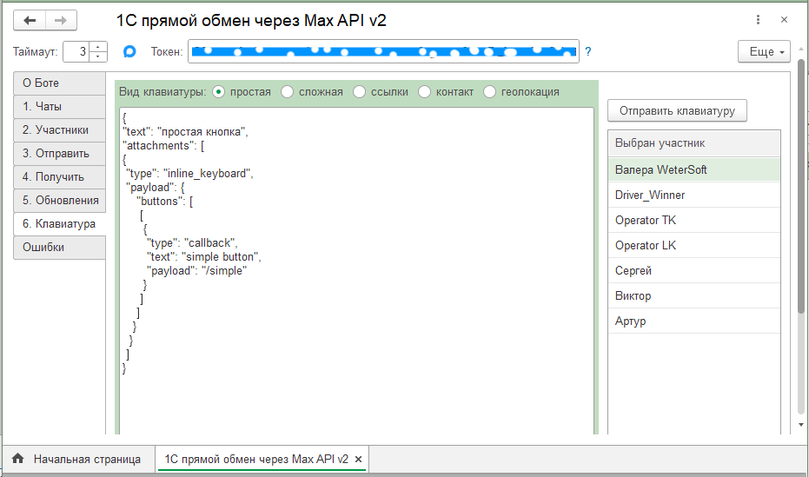Select participant 'Сергей'
809x477 pixels.
click(x=694, y=271)
